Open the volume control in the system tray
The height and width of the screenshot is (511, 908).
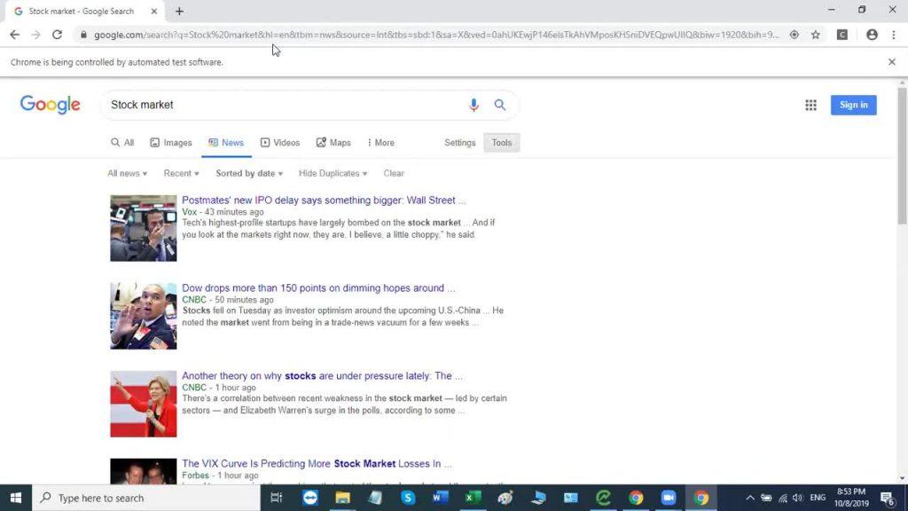(x=797, y=498)
